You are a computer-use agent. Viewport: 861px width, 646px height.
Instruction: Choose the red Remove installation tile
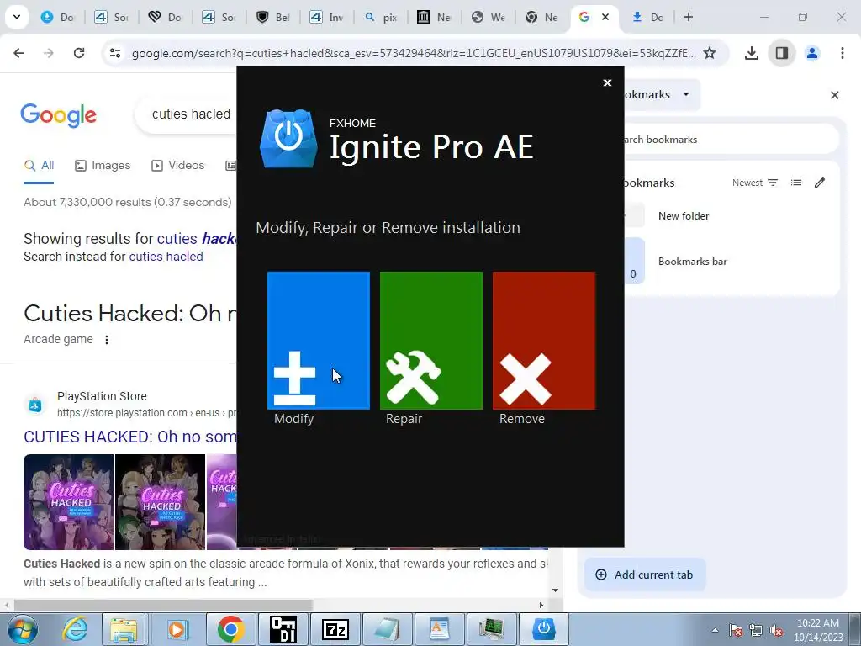point(544,340)
